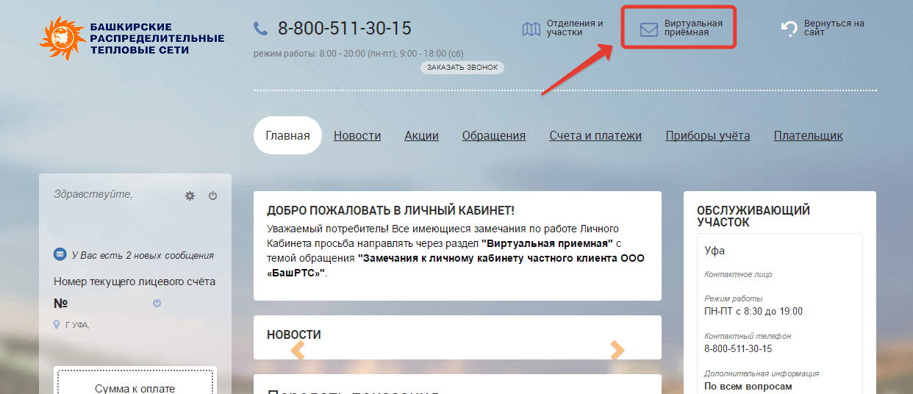
Task: Click the Сумма к оплате box
Action: 135,381
